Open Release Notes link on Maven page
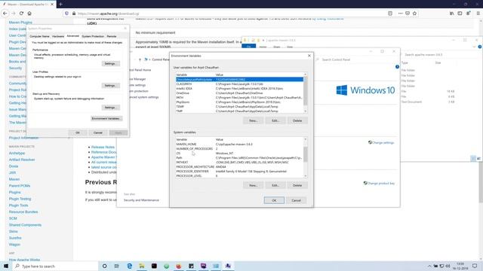483x271 pixels. (x=103, y=148)
